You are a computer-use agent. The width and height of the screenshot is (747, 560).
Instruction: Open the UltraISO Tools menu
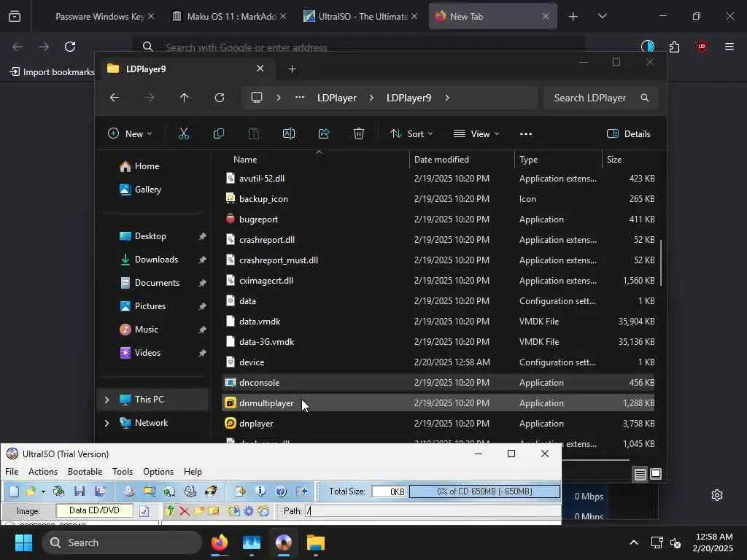(x=123, y=472)
